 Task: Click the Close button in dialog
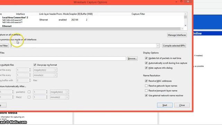pyautogui.click(x=182, y=105)
